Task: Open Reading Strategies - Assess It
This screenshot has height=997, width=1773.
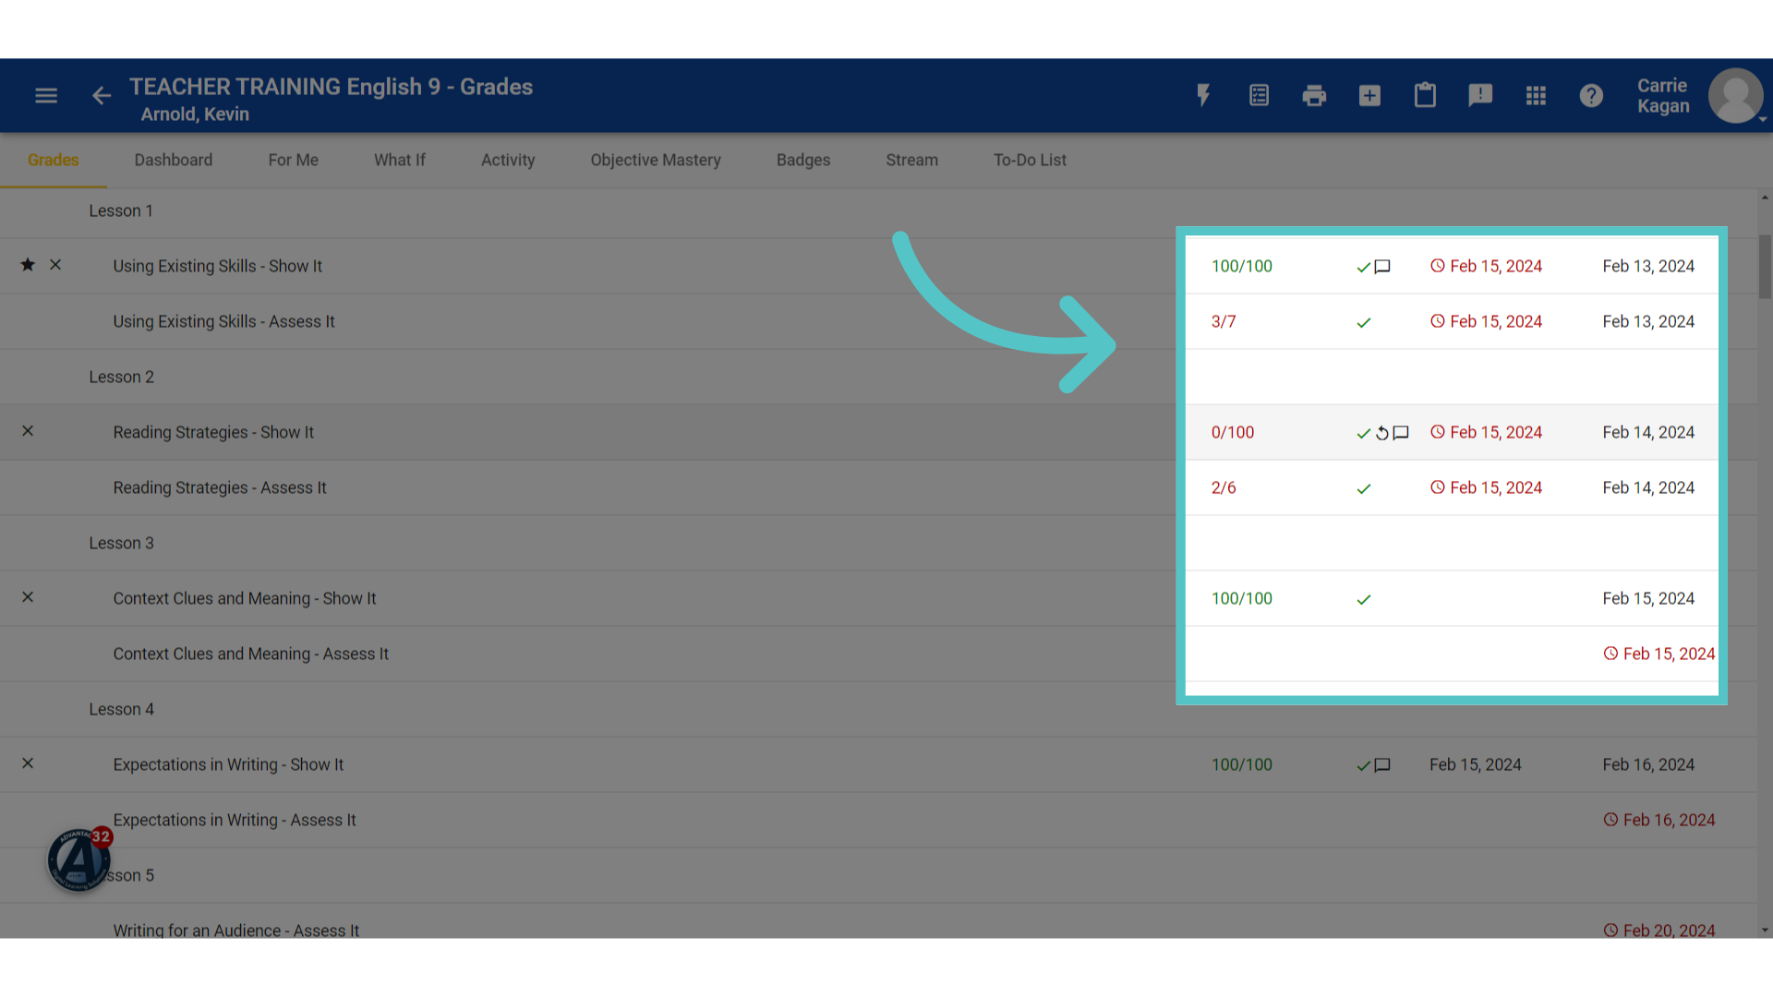Action: coord(220,487)
